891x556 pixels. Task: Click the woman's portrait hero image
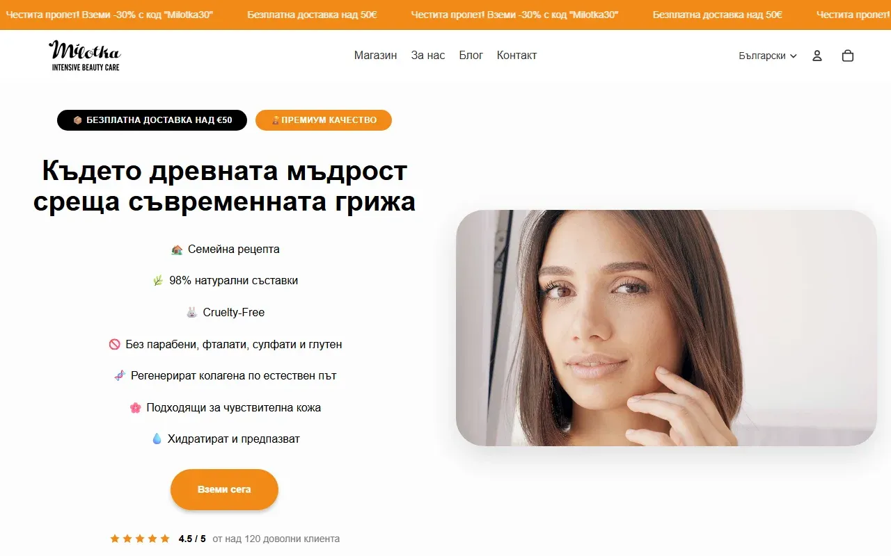point(666,328)
